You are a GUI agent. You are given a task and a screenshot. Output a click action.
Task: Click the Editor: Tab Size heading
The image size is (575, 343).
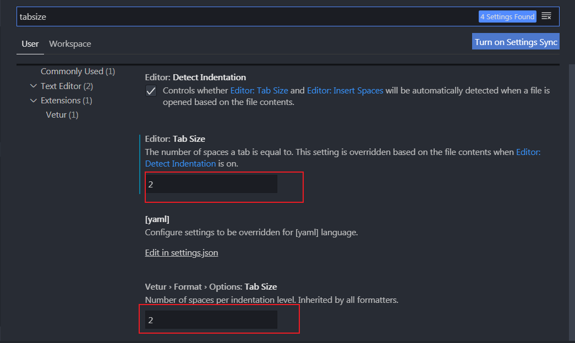click(x=175, y=139)
